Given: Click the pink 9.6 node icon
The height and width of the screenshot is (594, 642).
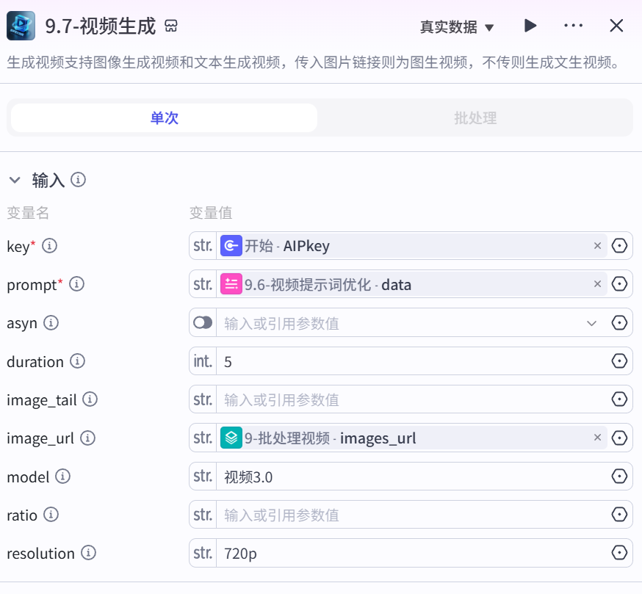Looking at the screenshot, I should click(231, 284).
